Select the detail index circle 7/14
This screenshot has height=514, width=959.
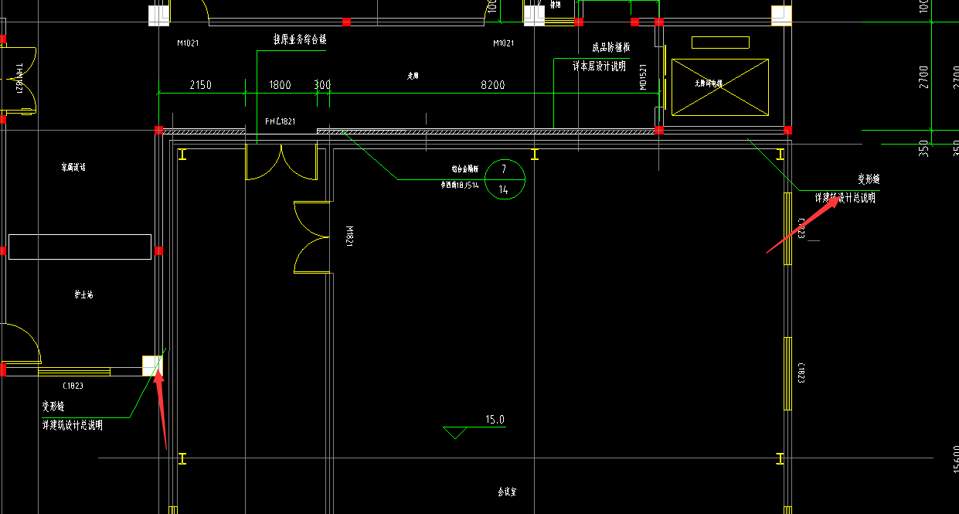point(504,179)
